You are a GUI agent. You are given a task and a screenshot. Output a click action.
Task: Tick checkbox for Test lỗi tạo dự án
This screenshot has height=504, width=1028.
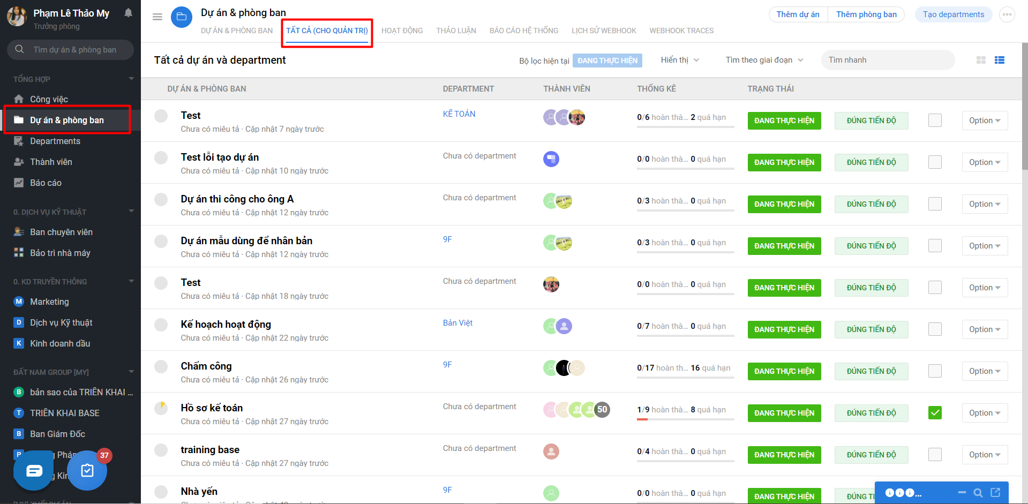(x=935, y=162)
